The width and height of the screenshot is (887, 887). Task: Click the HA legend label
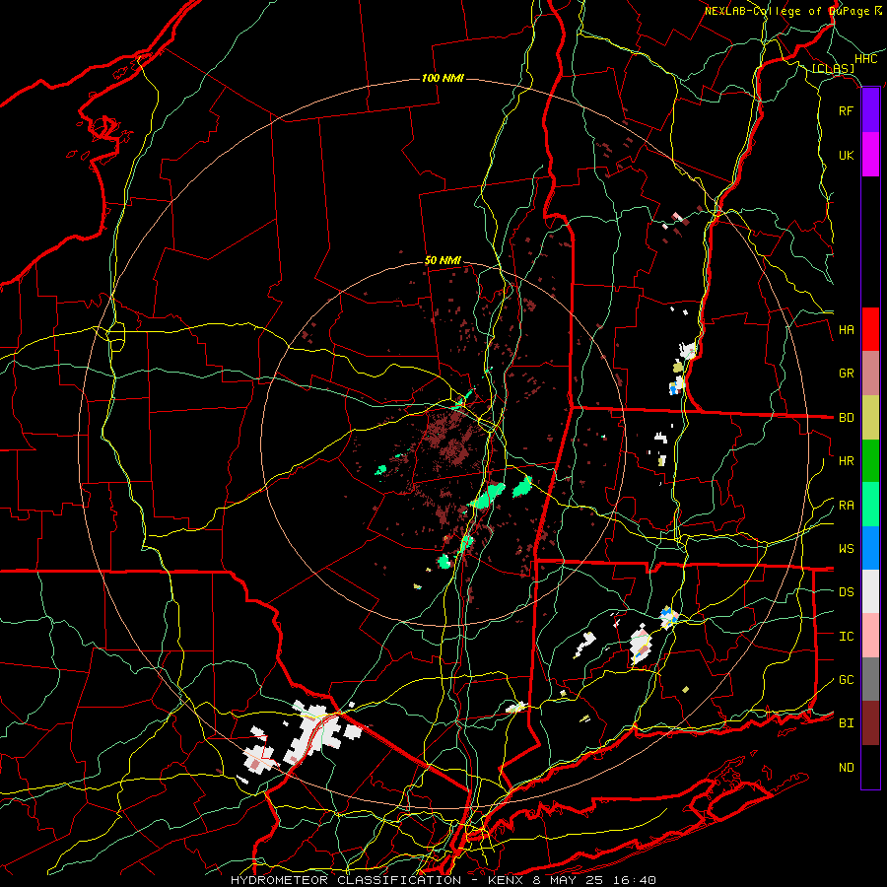point(846,330)
